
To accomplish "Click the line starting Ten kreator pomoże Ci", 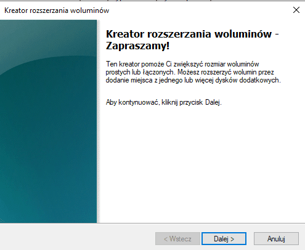I will click(182, 64).
